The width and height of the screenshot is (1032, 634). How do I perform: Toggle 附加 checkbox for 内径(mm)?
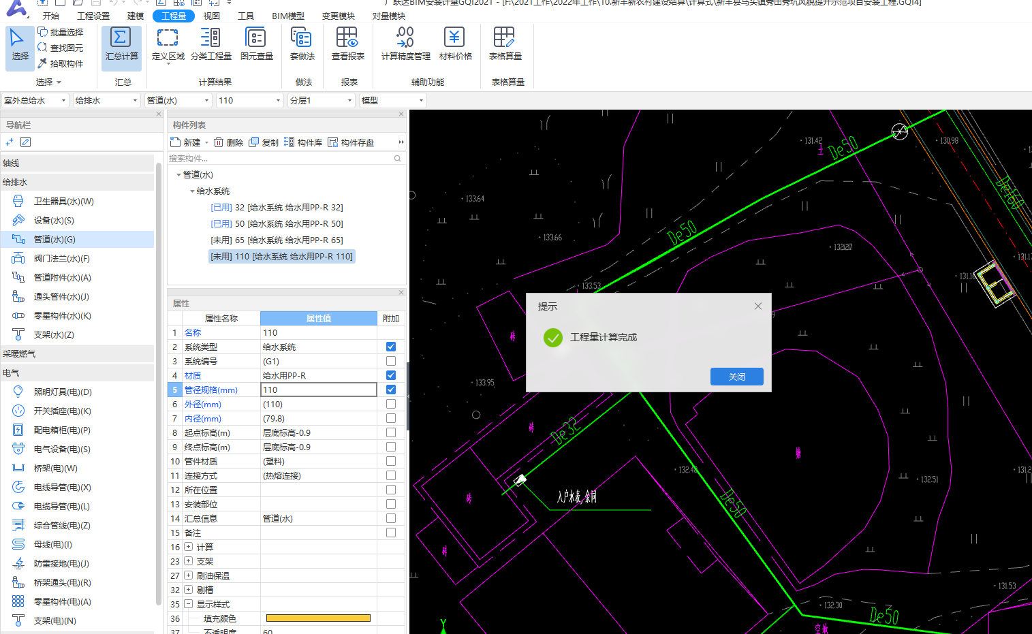point(391,418)
